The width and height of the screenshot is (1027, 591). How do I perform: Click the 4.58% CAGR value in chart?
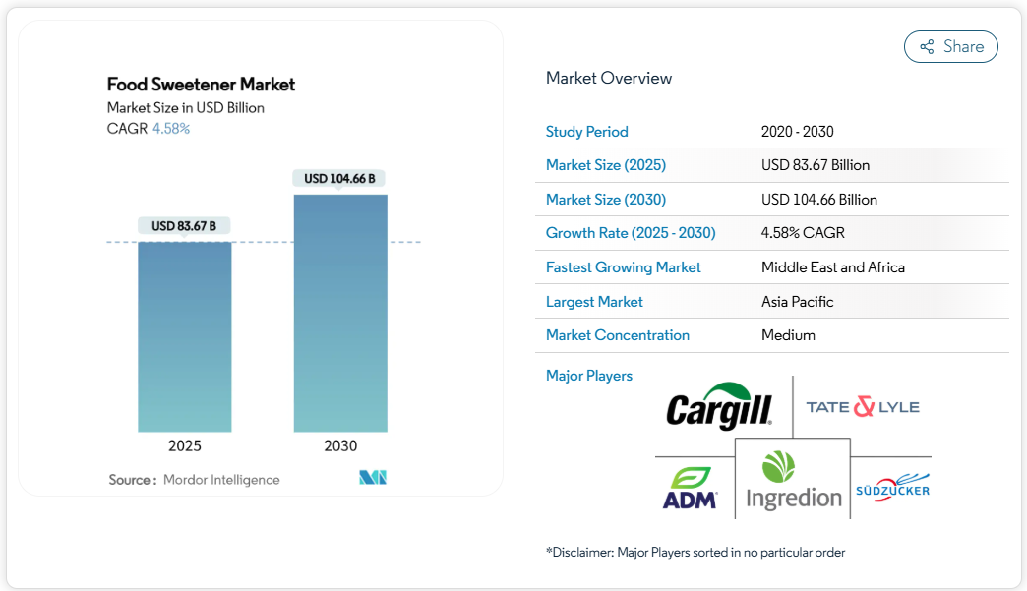[x=171, y=129]
